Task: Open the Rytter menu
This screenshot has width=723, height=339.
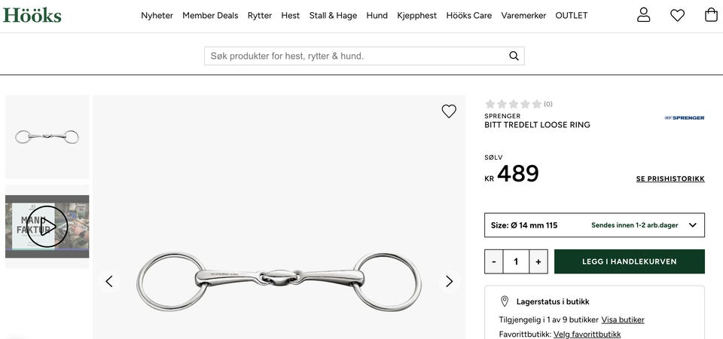Action: (260, 15)
